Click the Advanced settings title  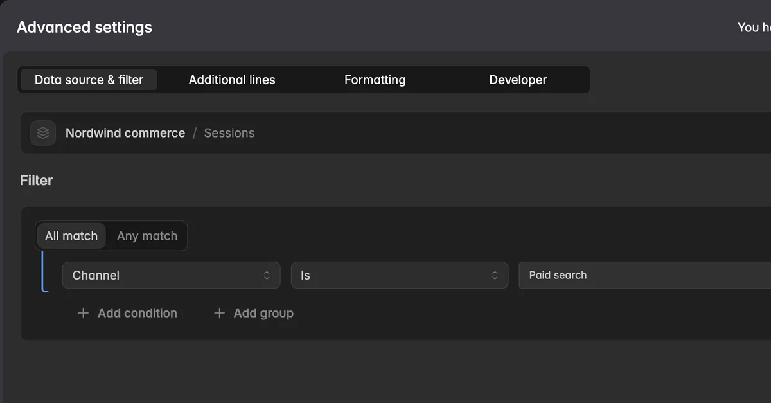[x=84, y=27]
